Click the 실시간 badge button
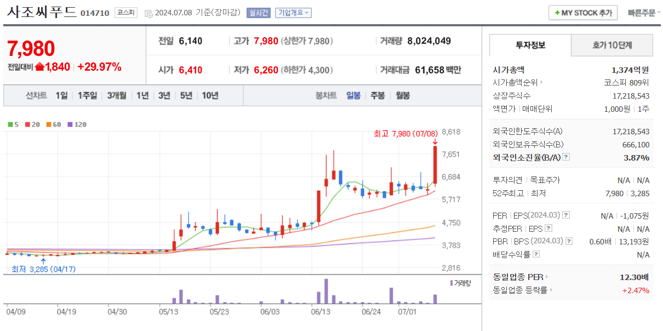Screen dimensions: 663x331 pos(258,13)
